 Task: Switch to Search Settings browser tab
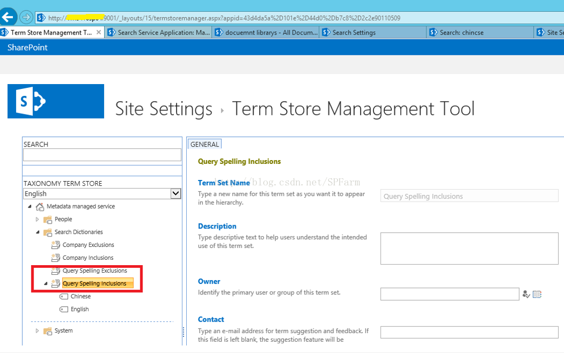(x=373, y=32)
